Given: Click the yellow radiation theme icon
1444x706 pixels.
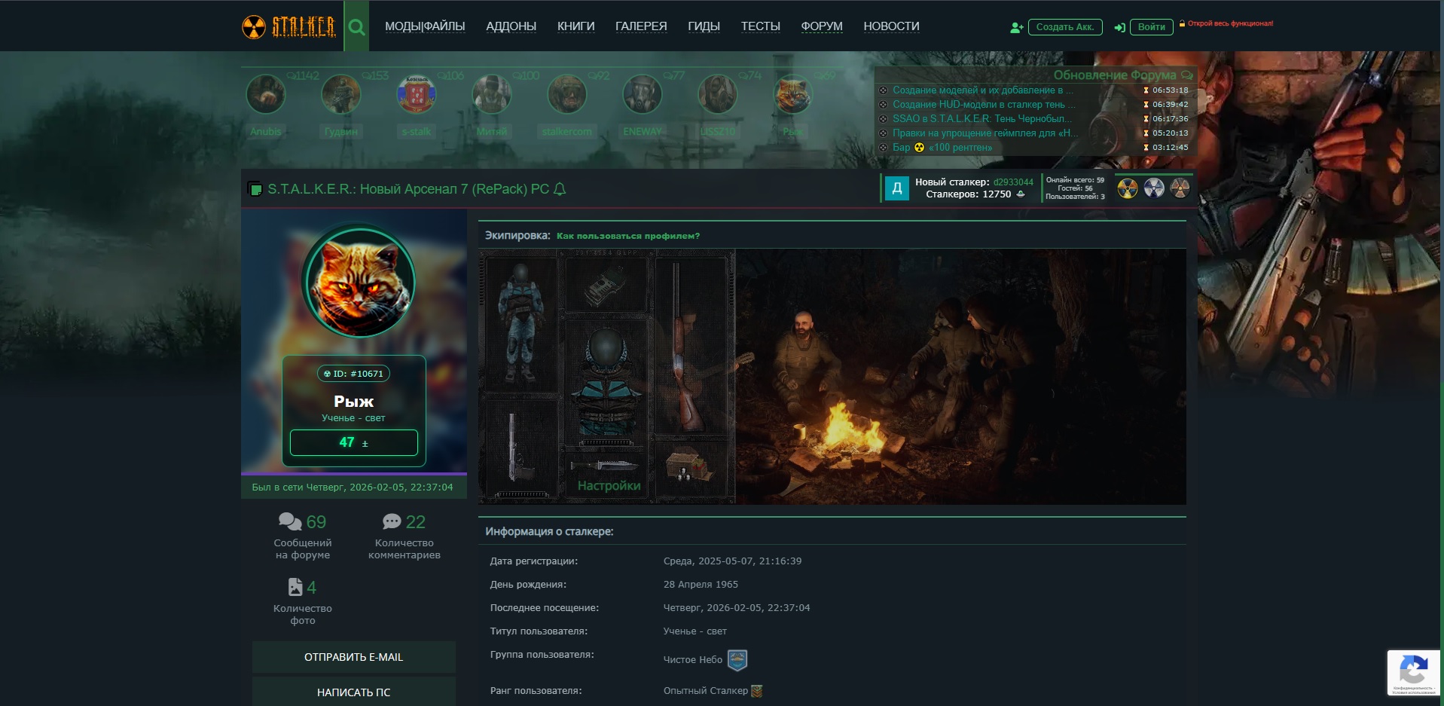Looking at the screenshot, I should tap(1127, 188).
